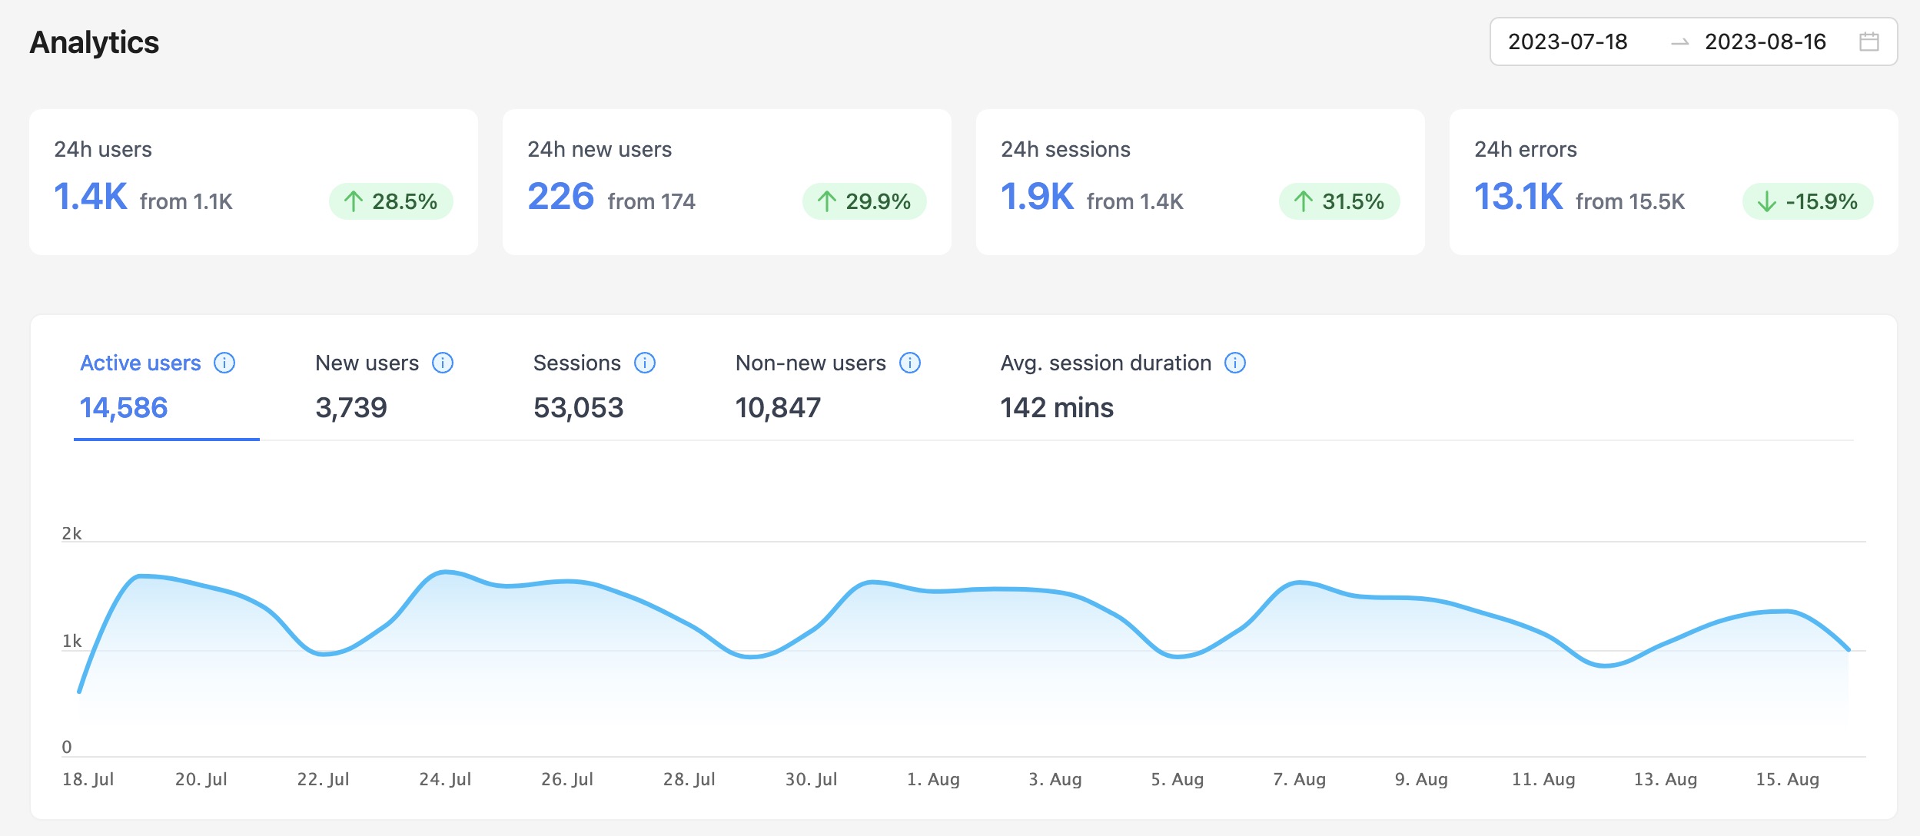This screenshot has width=1920, height=836.
Task: Click the 'from 15.5K' text
Action: coord(1630,201)
